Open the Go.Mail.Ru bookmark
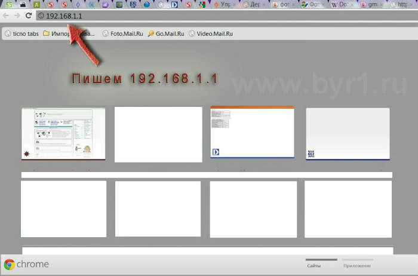 tap(166, 33)
